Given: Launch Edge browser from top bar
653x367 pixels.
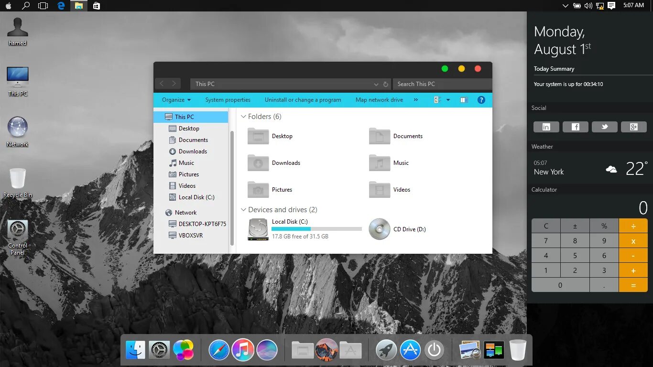Looking at the screenshot, I should pos(61,6).
